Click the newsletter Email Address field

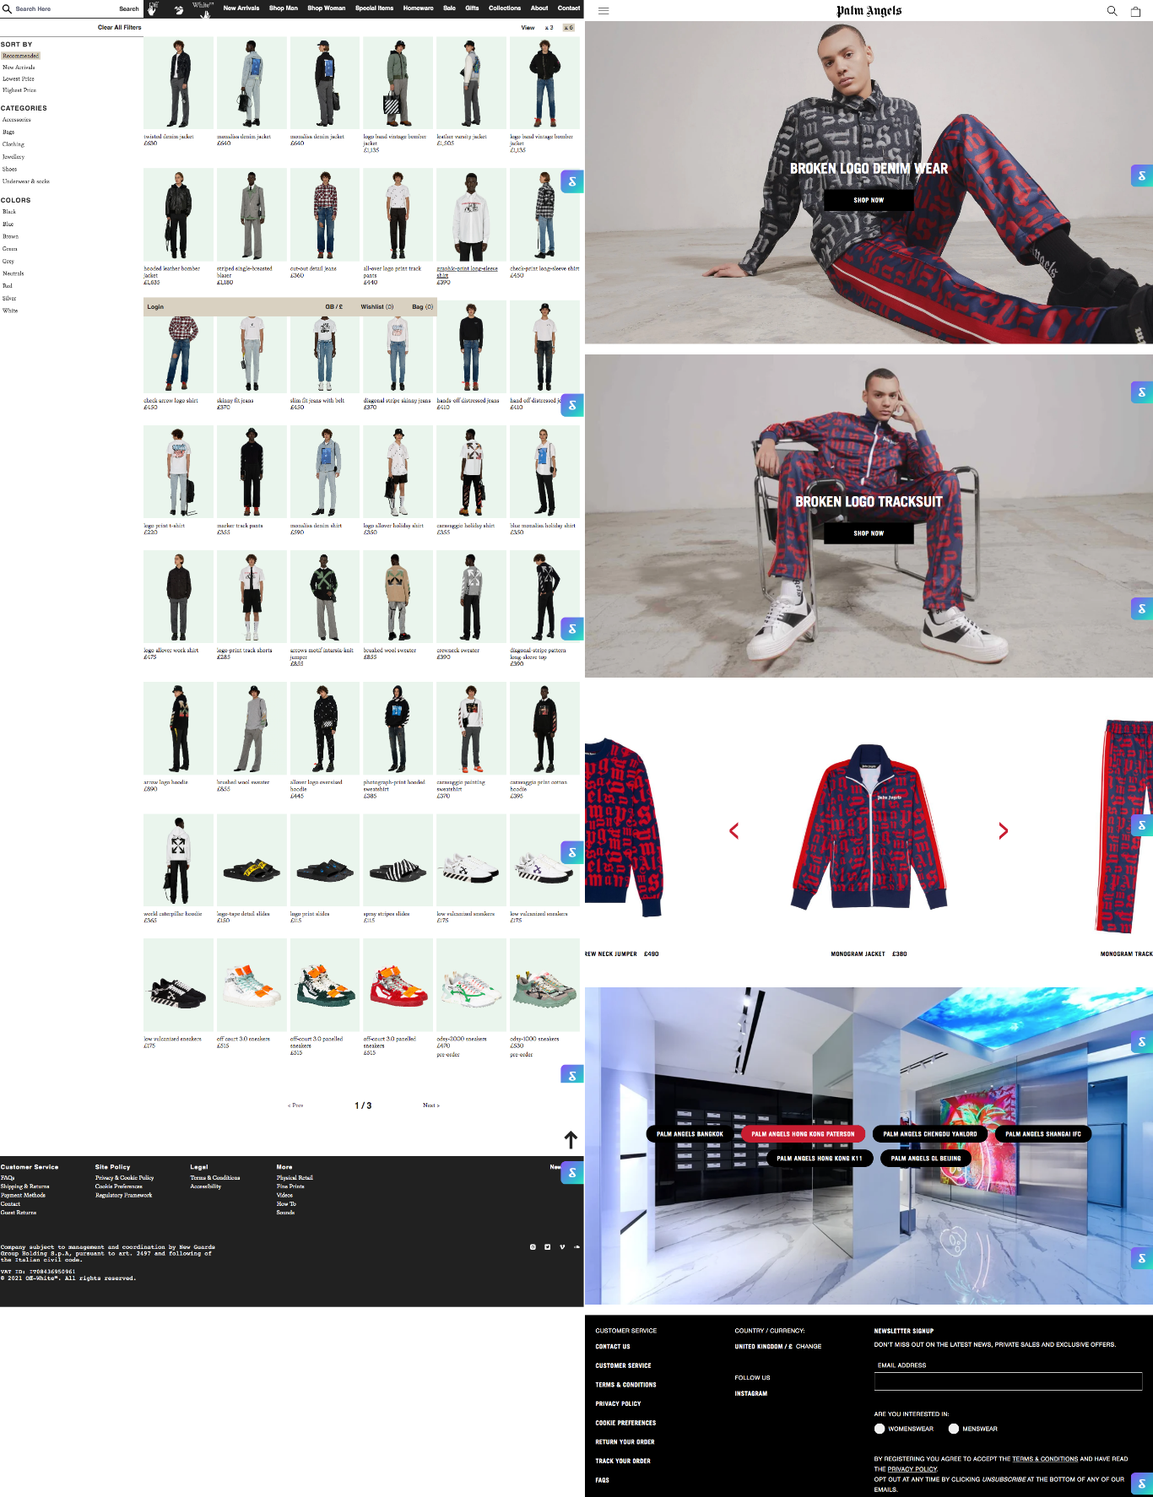click(x=1008, y=1381)
